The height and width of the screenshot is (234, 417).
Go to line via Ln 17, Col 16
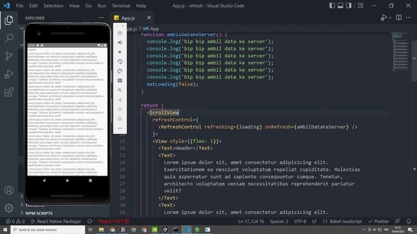point(251,221)
